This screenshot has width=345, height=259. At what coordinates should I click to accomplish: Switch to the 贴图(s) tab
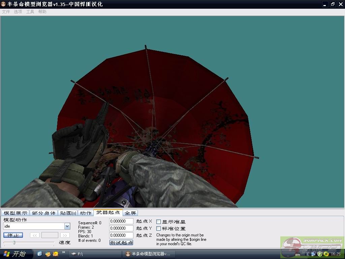68,213
